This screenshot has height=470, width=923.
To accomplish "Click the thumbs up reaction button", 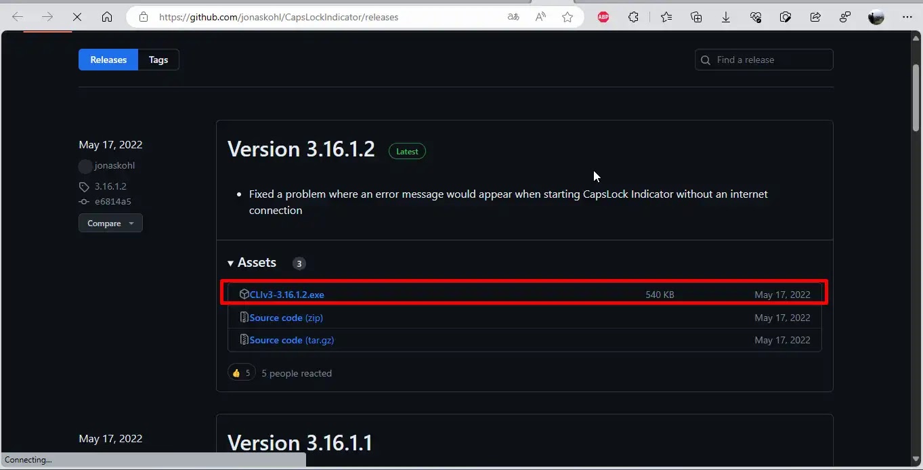I will pyautogui.click(x=241, y=372).
